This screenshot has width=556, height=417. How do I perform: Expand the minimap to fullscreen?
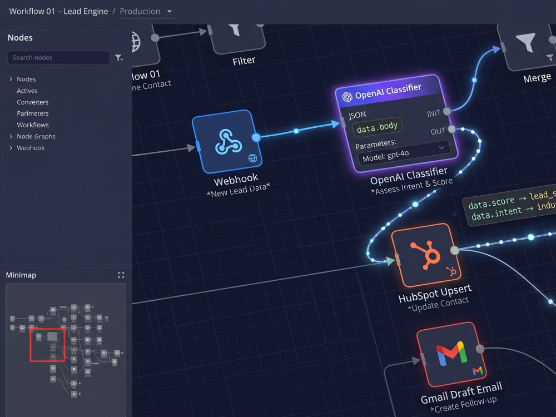(x=121, y=275)
